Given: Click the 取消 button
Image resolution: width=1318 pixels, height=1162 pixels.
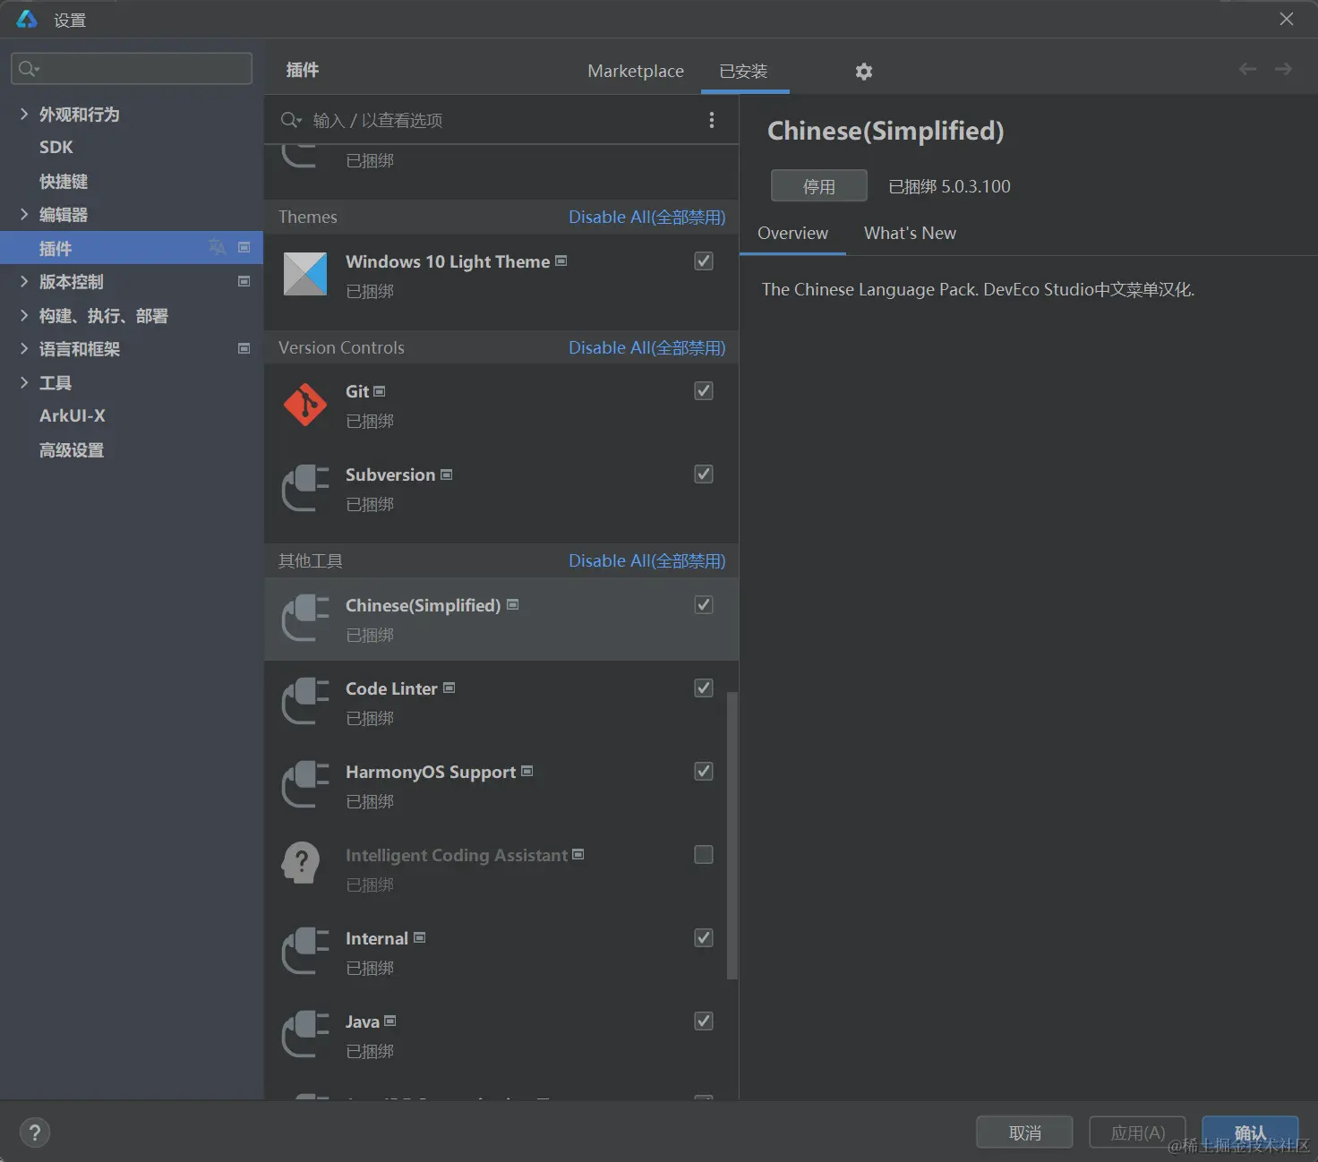Looking at the screenshot, I should tap(1024, 1132).
